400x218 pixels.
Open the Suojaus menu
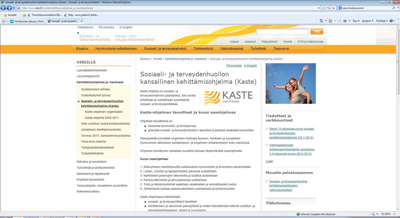[x=367, y=21]
